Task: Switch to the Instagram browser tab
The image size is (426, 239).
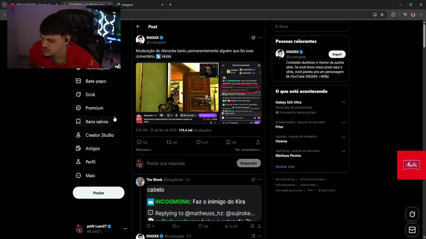Action: pos(140,5)
